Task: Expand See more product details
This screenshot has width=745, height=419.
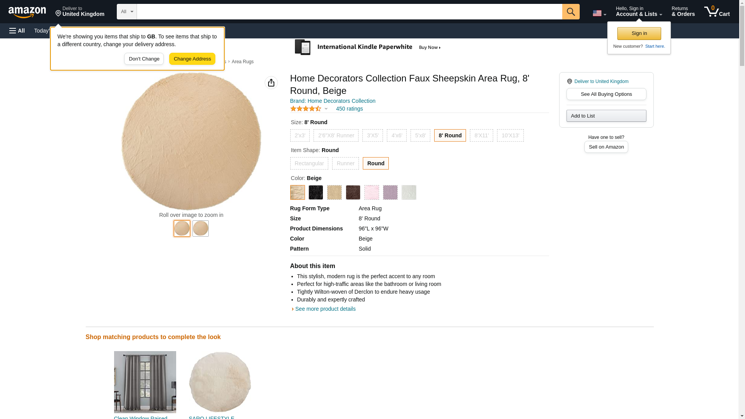Action: tap(325, 309)
